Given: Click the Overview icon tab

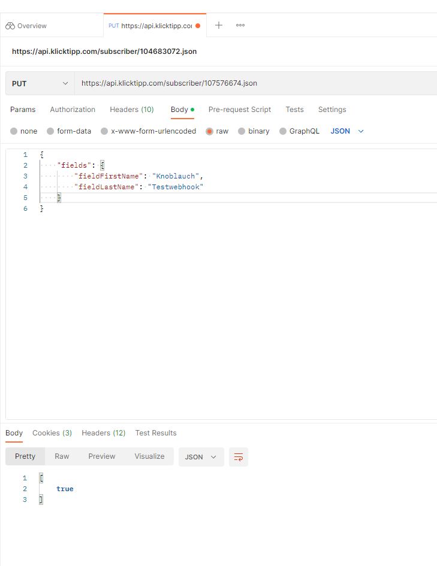Looking at the screenshot, I should [26, 26].
